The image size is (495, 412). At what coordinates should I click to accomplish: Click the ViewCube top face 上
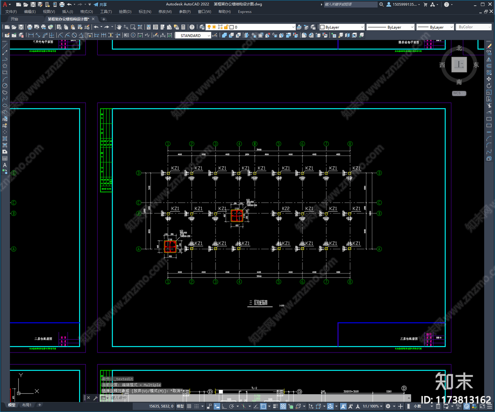459,65
